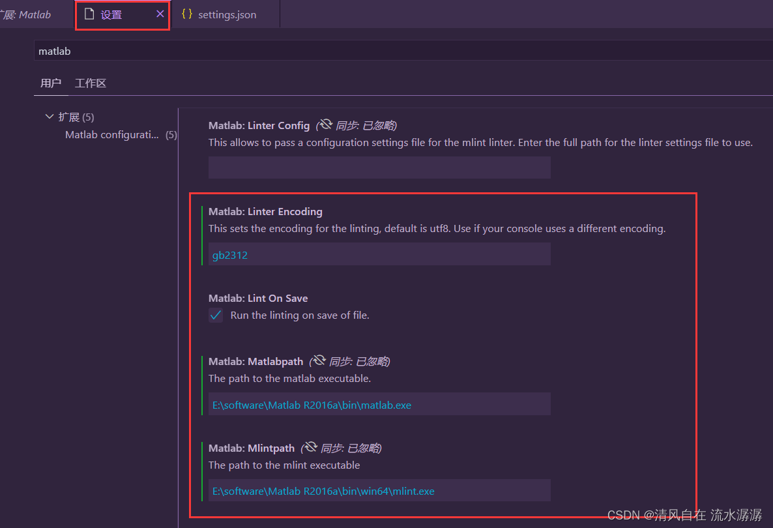Toggle the Lint On Save checkbox
This screenshot has width=773, height=528.
pyautogui.click(x=216, y=315)
